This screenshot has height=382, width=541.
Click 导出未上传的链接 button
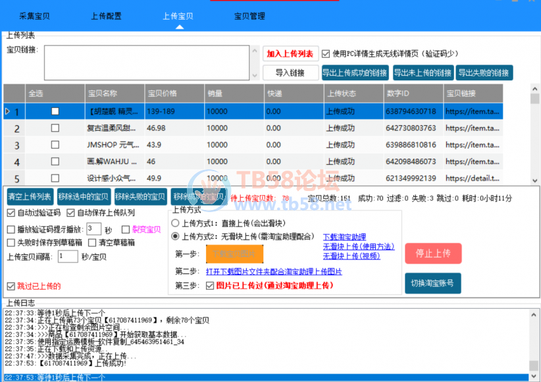click(423, 73)
